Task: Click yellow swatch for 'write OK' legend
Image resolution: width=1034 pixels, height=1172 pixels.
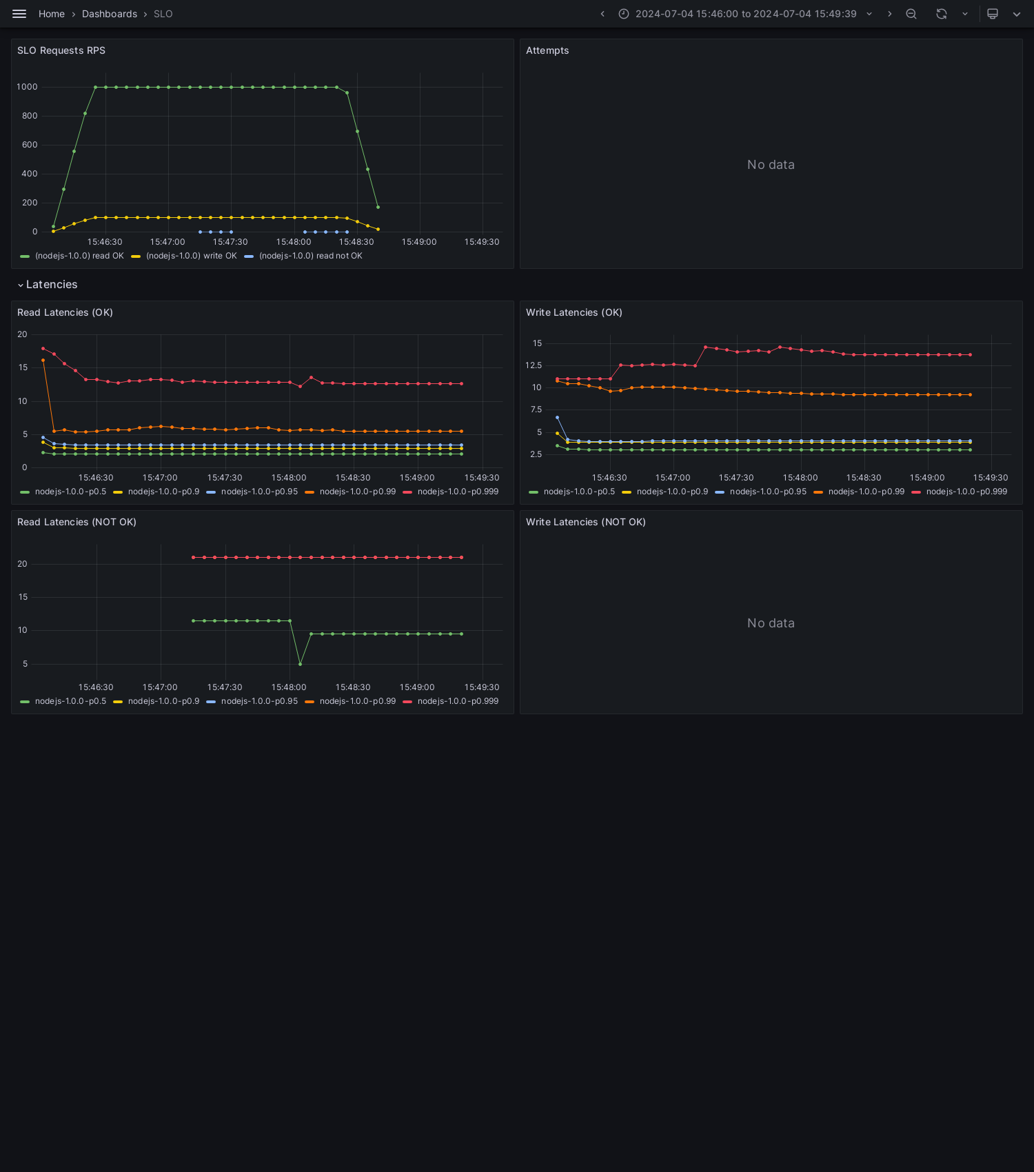Action: click(x=136, y=256)
